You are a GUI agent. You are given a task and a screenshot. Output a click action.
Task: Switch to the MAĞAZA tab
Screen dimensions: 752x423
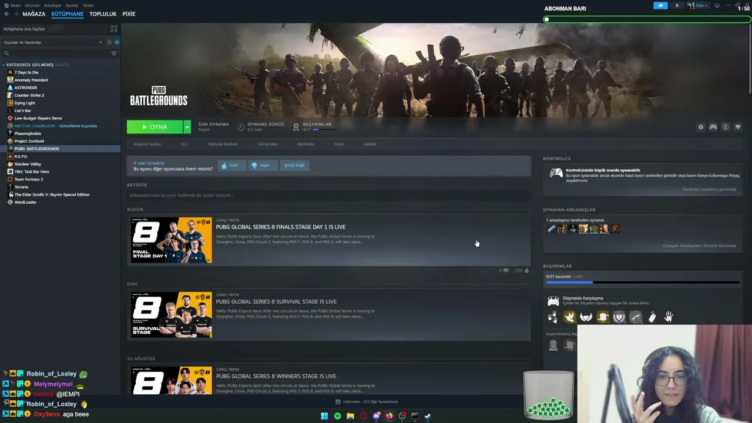34,14
